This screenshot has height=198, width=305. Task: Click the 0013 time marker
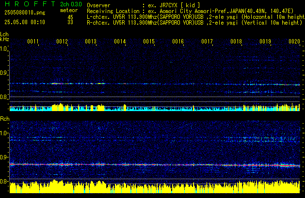tap(91, 42)
